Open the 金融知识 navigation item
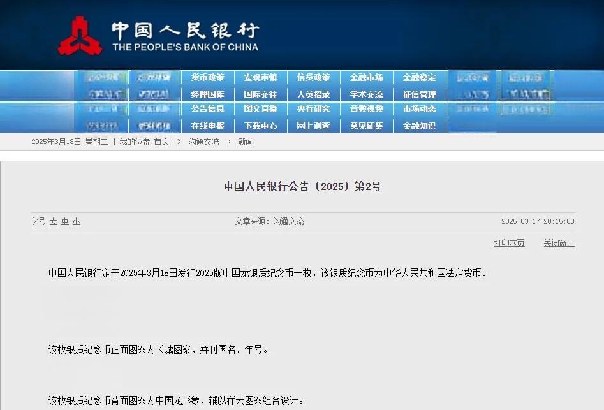604x410 pixels. click(x=420, y=126)
